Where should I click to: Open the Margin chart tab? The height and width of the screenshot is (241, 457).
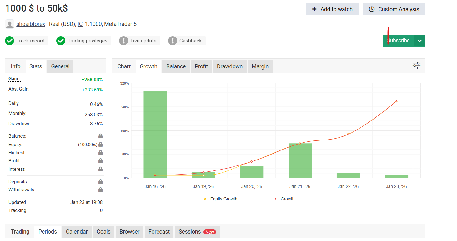(x=260, y=66)
